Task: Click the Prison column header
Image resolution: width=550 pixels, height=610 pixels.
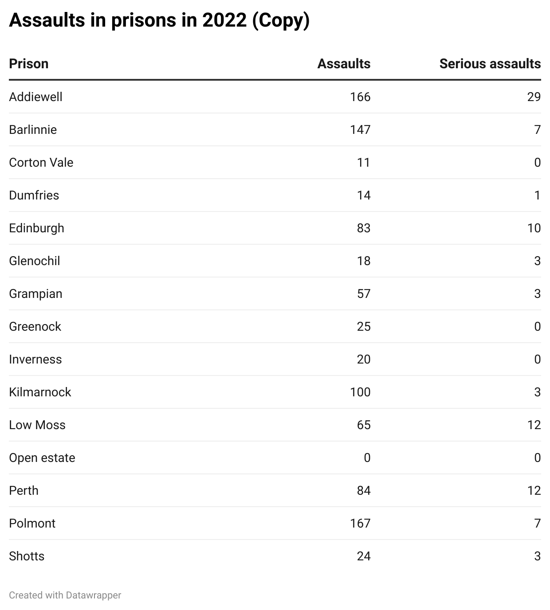Action: 29,64
